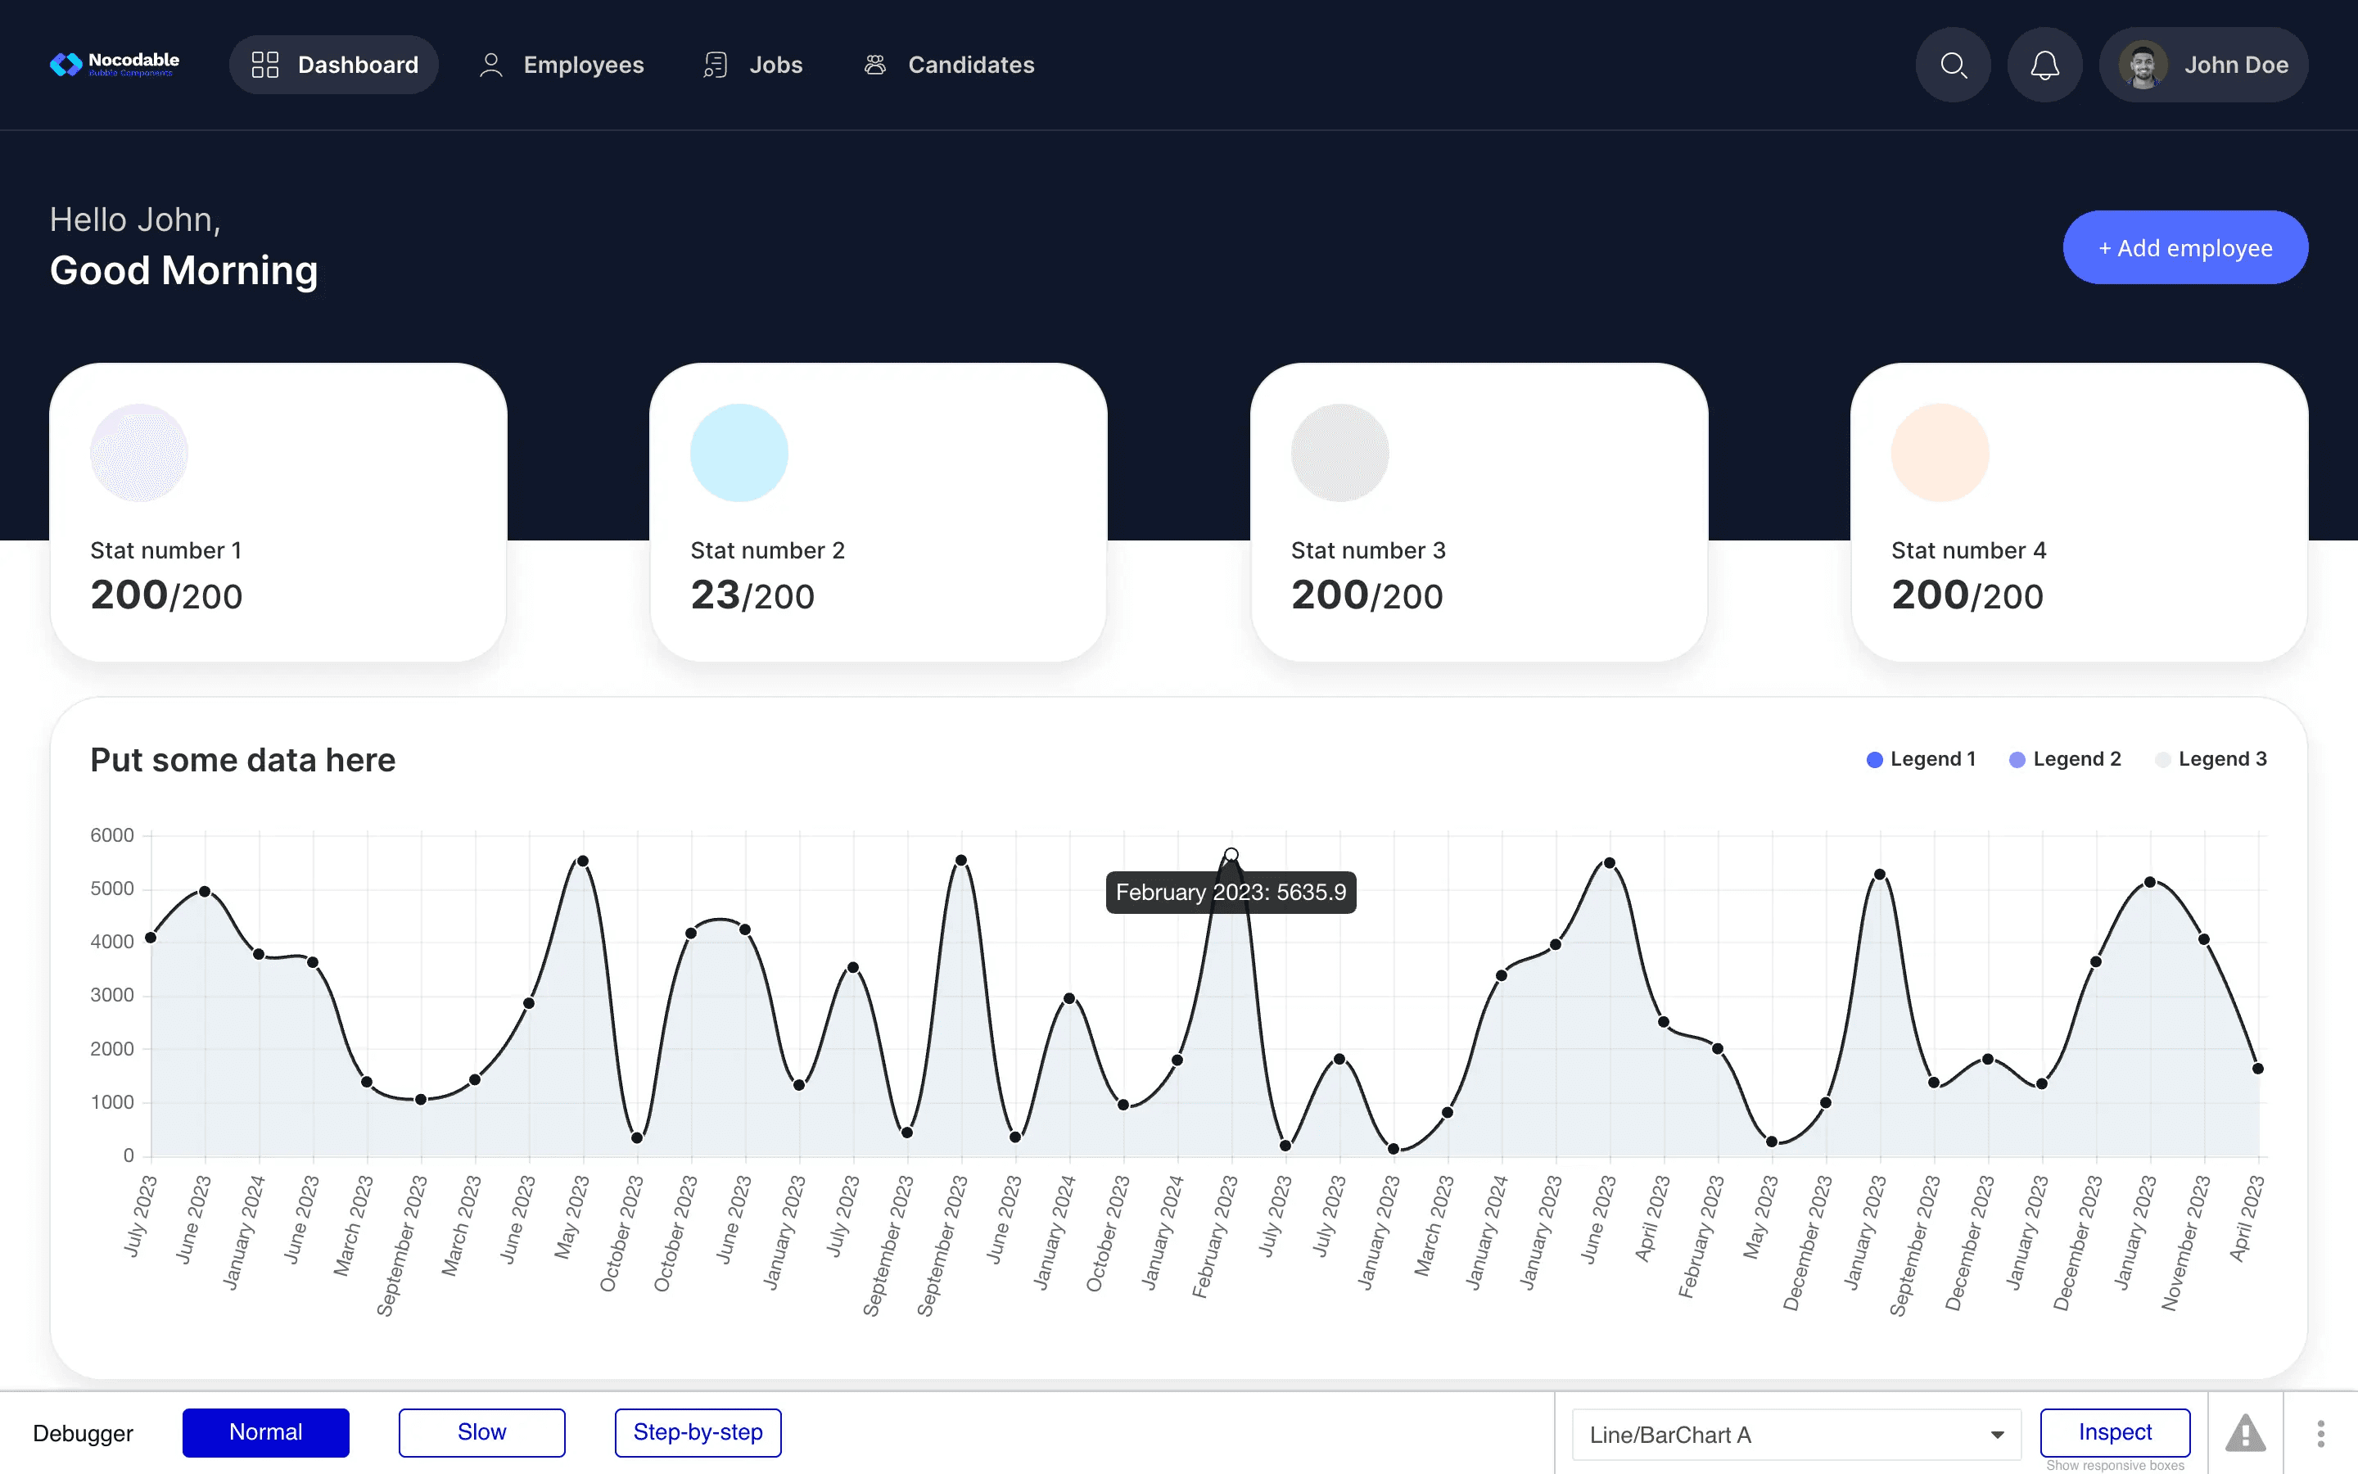Click the people icon next to Candidates
The image size is (2358, 1474).
[874, 65]
